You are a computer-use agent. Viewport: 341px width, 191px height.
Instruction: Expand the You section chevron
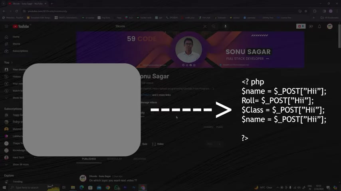pyautogui.click(x=12, y=62)
